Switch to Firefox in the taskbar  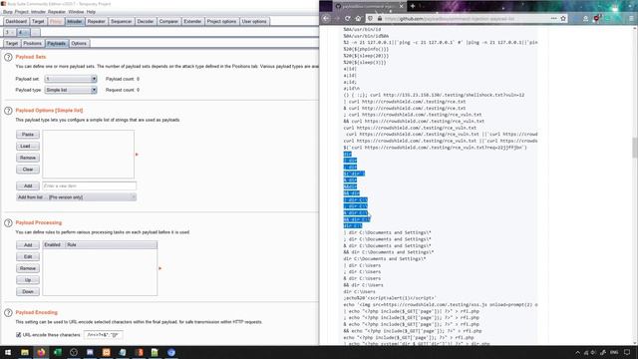pyautogui.click(x=41, y=352)
